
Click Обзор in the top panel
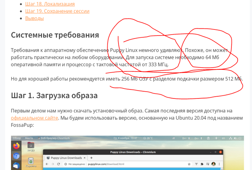click(x=17, y=138)
